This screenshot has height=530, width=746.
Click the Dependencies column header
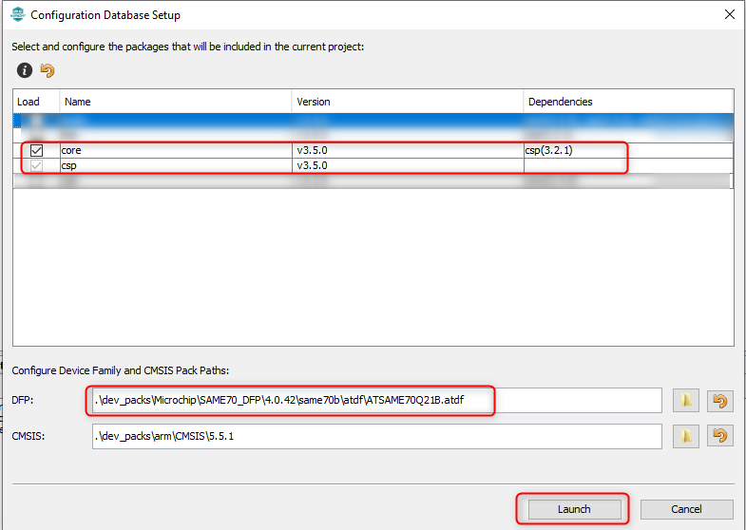click(627, 102)
